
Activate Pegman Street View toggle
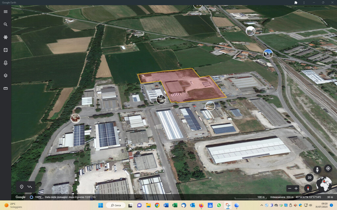(x=317, y=170)
